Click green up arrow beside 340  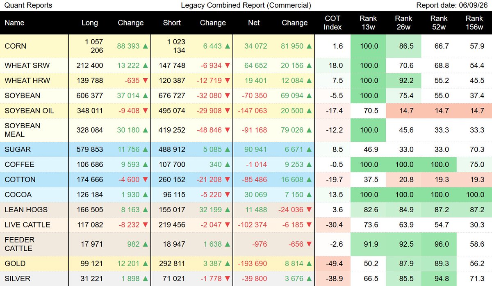[227, 165]
